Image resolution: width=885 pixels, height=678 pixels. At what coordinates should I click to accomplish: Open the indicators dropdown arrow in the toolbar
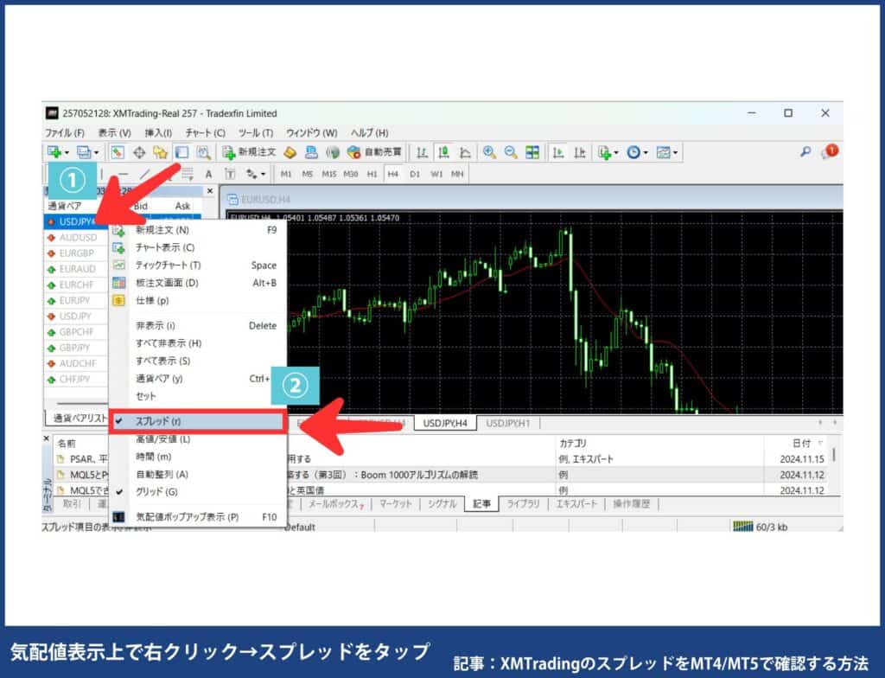(x=614, y=152)
